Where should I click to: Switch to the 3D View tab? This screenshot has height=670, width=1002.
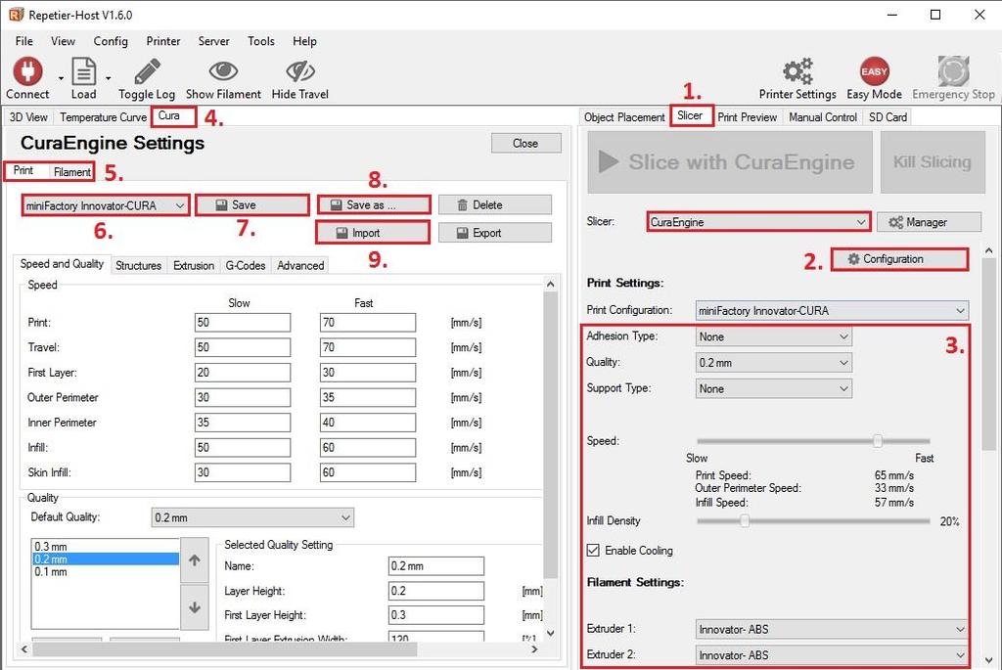pos(28,116)
